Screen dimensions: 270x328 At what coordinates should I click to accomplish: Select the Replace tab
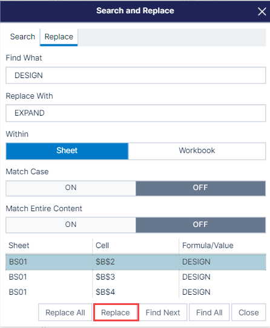(x=59, y=37)
